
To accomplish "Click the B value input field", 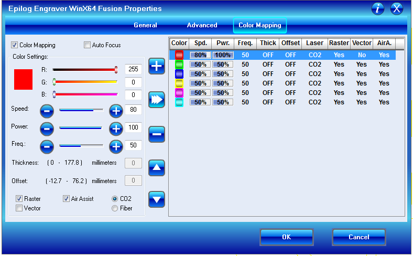I will click(x=133, y=95).
